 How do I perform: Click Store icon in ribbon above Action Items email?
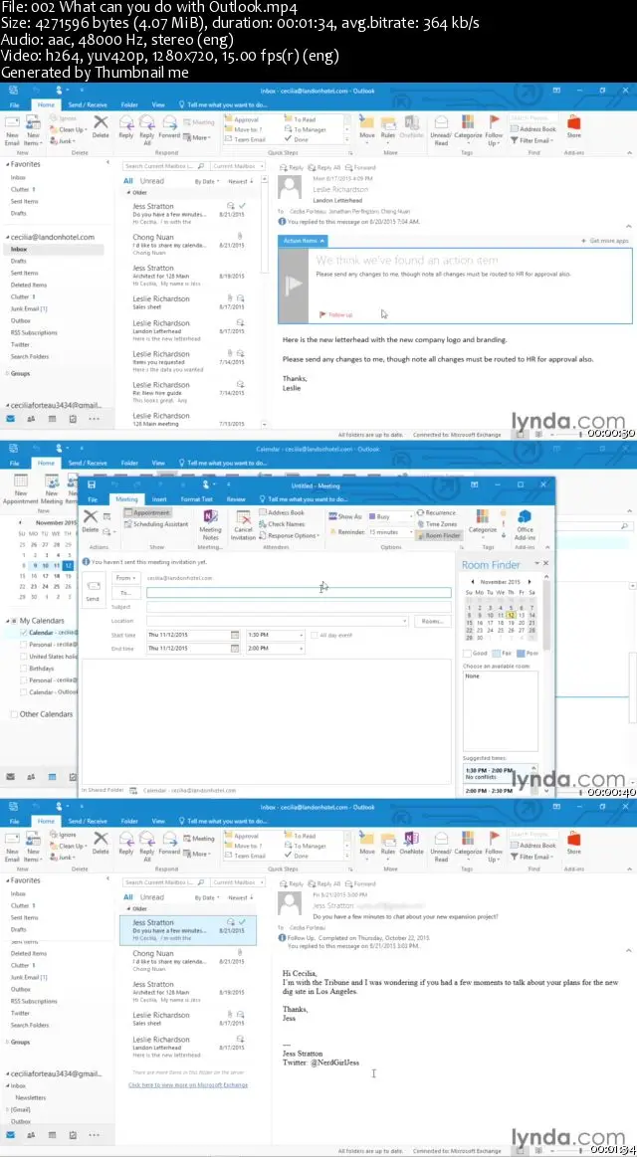click(573, 125)
